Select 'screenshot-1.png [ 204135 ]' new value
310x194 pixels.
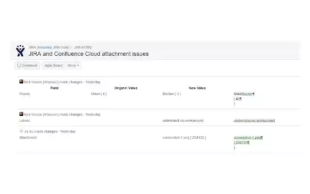(184, 137)
